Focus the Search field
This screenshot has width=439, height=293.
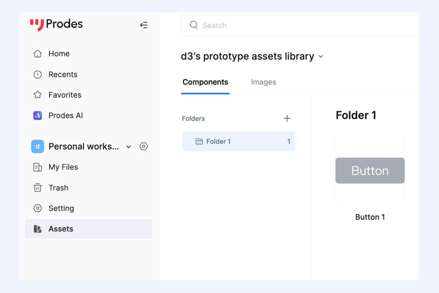300,25
